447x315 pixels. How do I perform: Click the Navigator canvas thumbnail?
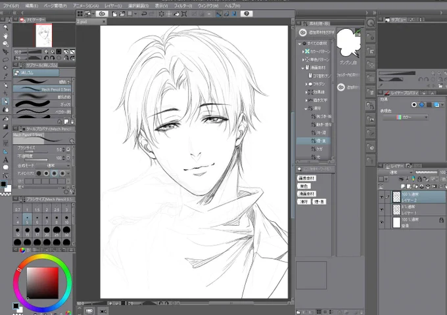point(43,35)
